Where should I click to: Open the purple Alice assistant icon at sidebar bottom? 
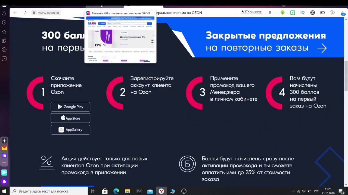point(4,181)
